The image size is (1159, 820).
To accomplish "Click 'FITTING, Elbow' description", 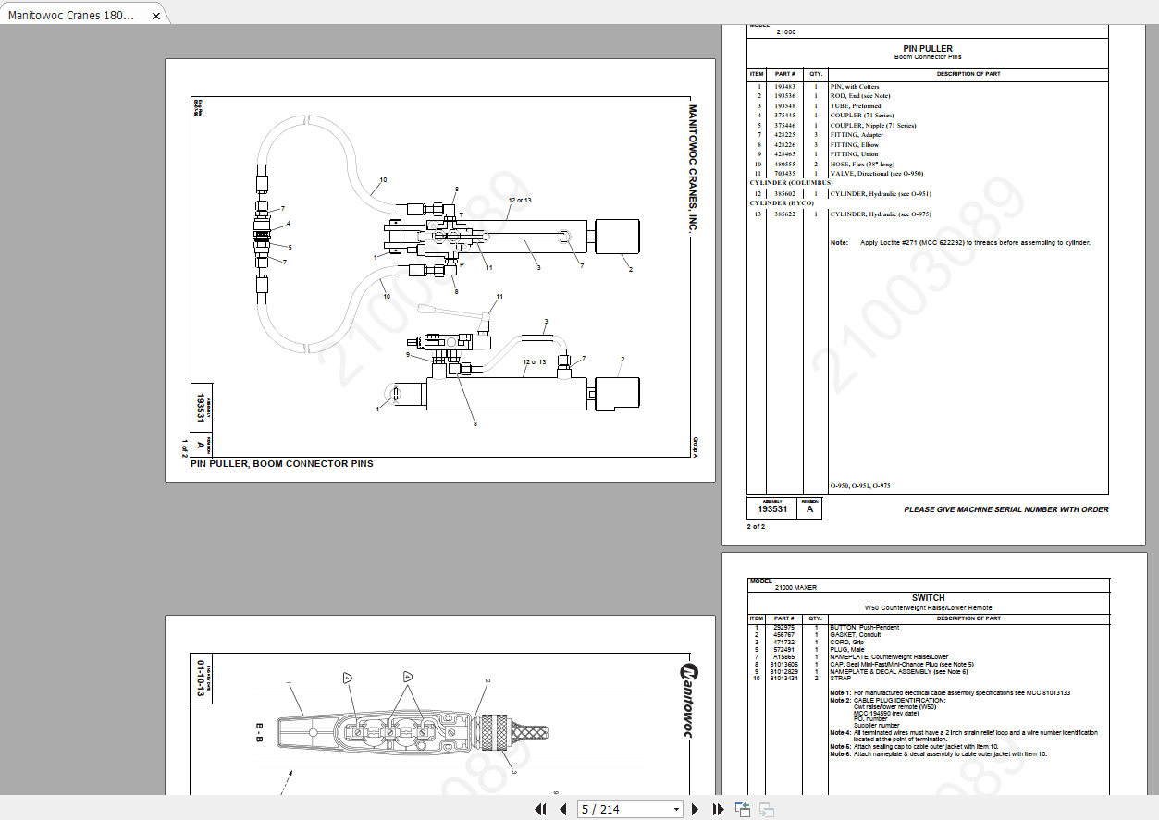I will (x=855, y=145).
